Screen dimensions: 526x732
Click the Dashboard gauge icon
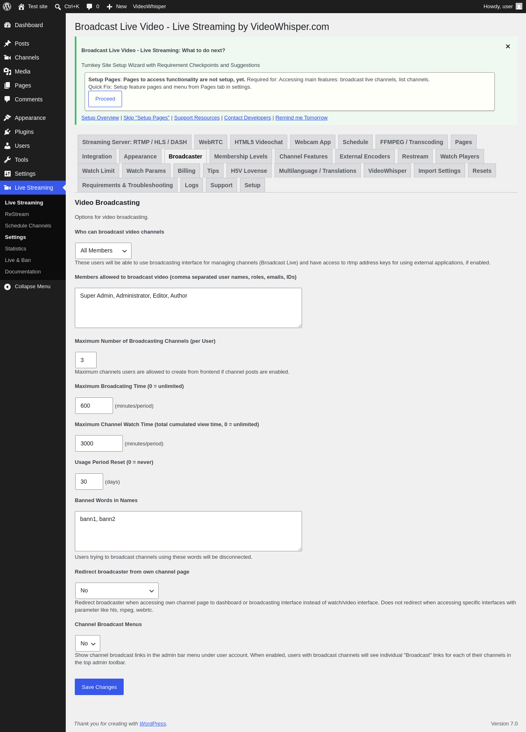click(7, 25)
